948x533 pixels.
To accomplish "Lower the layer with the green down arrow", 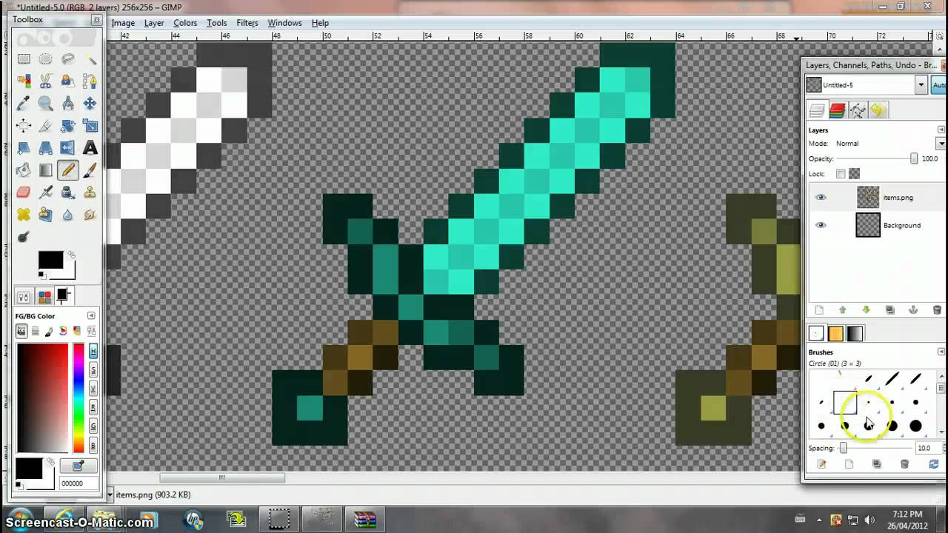I will point(866,310).
